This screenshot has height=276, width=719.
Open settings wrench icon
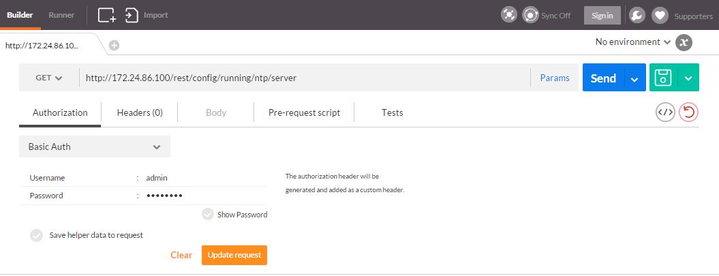click(x=636, y=15)
